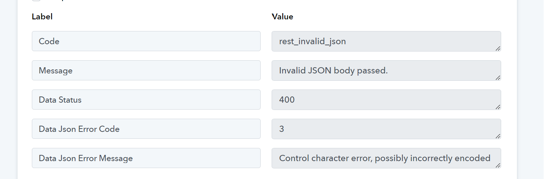Click the Label column heading
This screenshot has height=179, width=544.
click(42, 16)
